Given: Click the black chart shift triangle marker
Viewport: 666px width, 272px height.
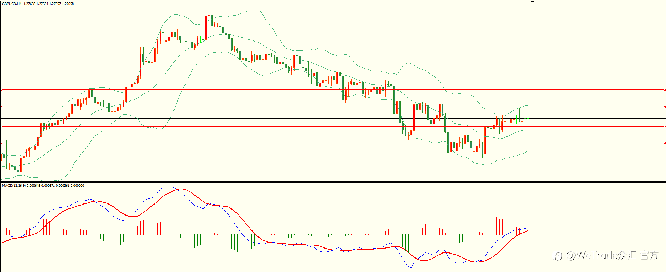Looking at the screenshot, I should pos(532,2).
